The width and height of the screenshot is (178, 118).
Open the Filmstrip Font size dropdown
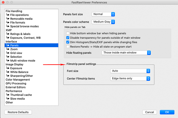click(130, 71)
